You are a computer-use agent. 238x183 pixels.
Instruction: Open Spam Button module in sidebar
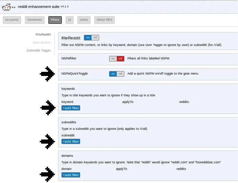pos(41,42)
